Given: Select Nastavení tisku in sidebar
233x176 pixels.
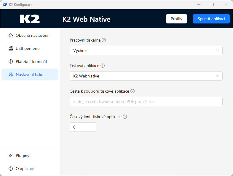Looking at the screenshot, I should 30,74.
